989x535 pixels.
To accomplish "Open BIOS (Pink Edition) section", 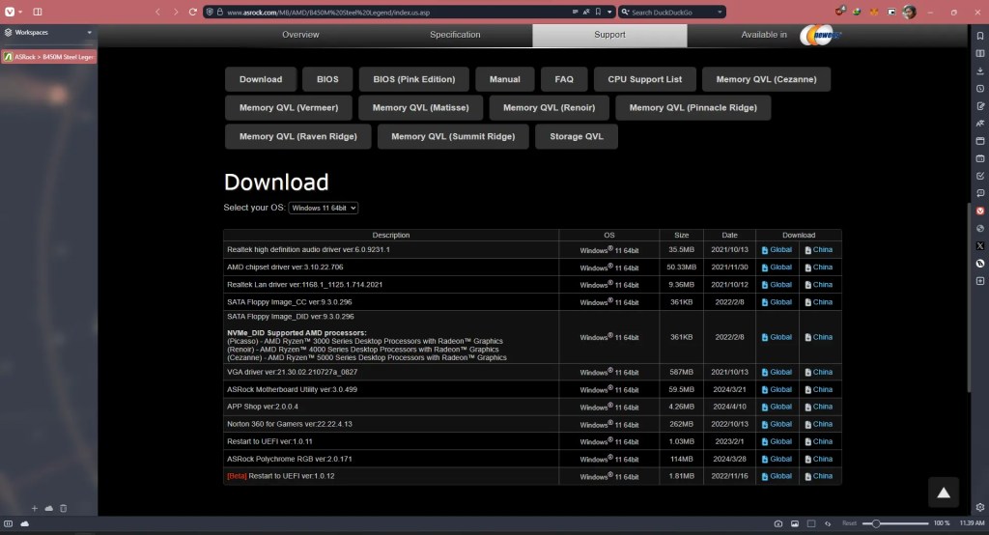I will 413,79.
